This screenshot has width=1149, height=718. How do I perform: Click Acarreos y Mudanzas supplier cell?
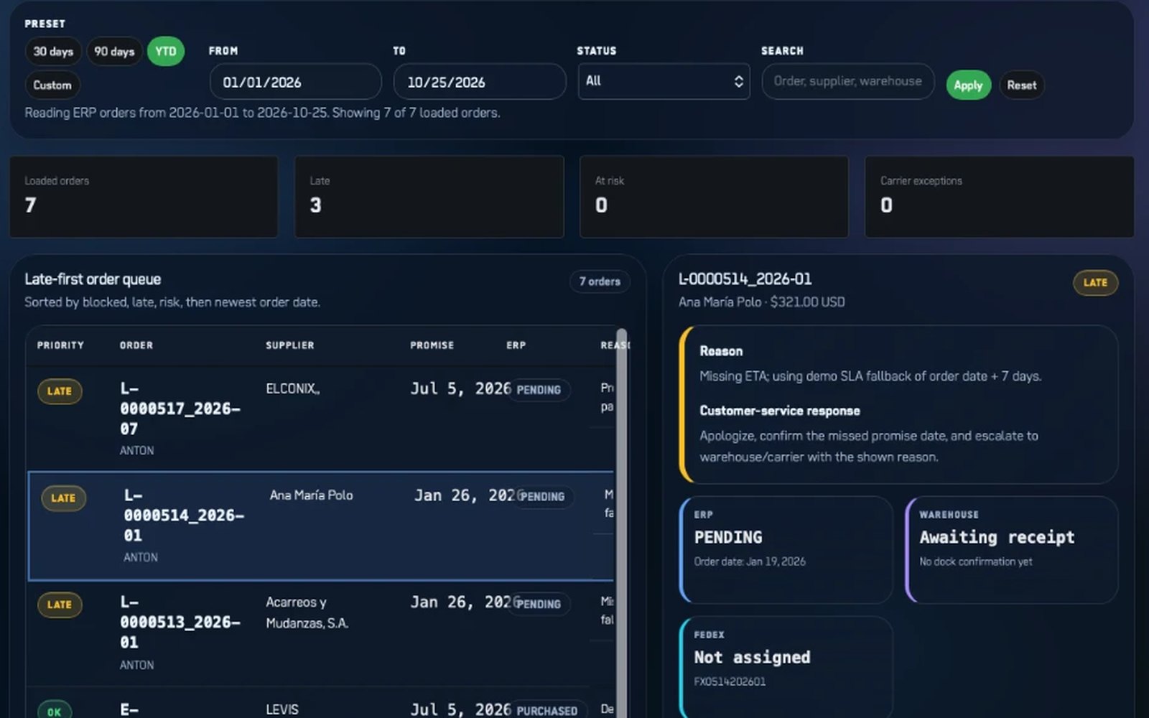(x=307, y=612)
